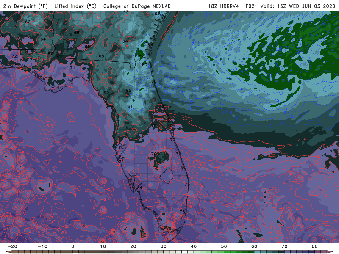Click the 20 tick label on the color bar
339x254 pixels.
[133, 246]
